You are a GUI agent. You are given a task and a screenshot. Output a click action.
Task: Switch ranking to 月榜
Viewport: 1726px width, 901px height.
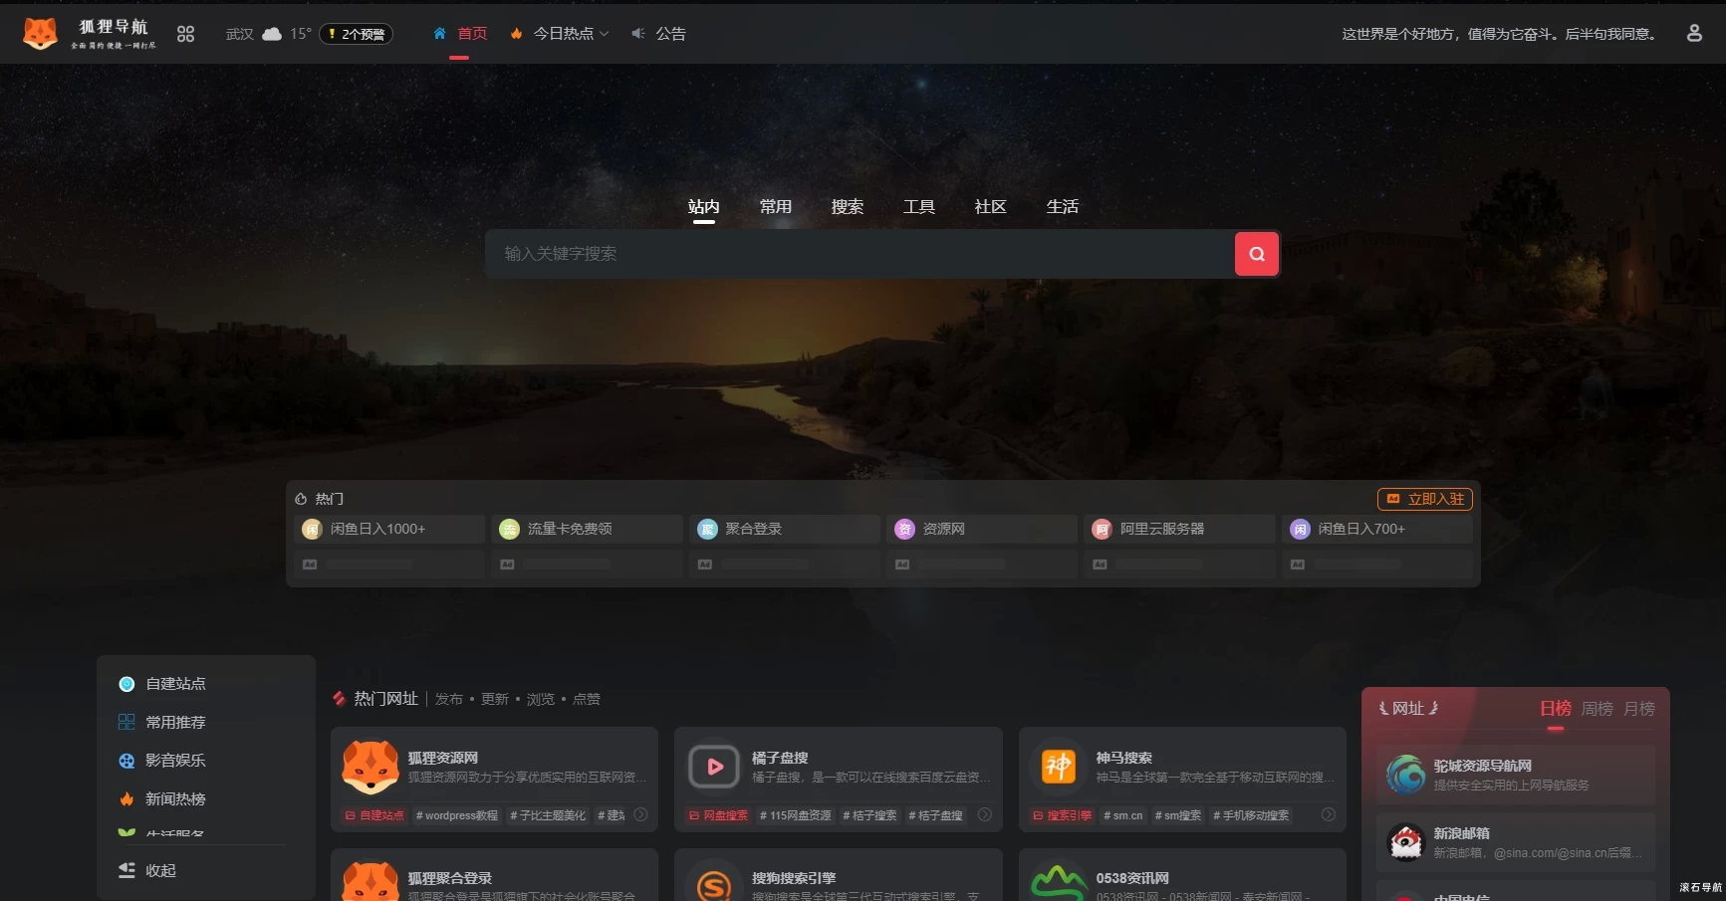click(1640, 709)
